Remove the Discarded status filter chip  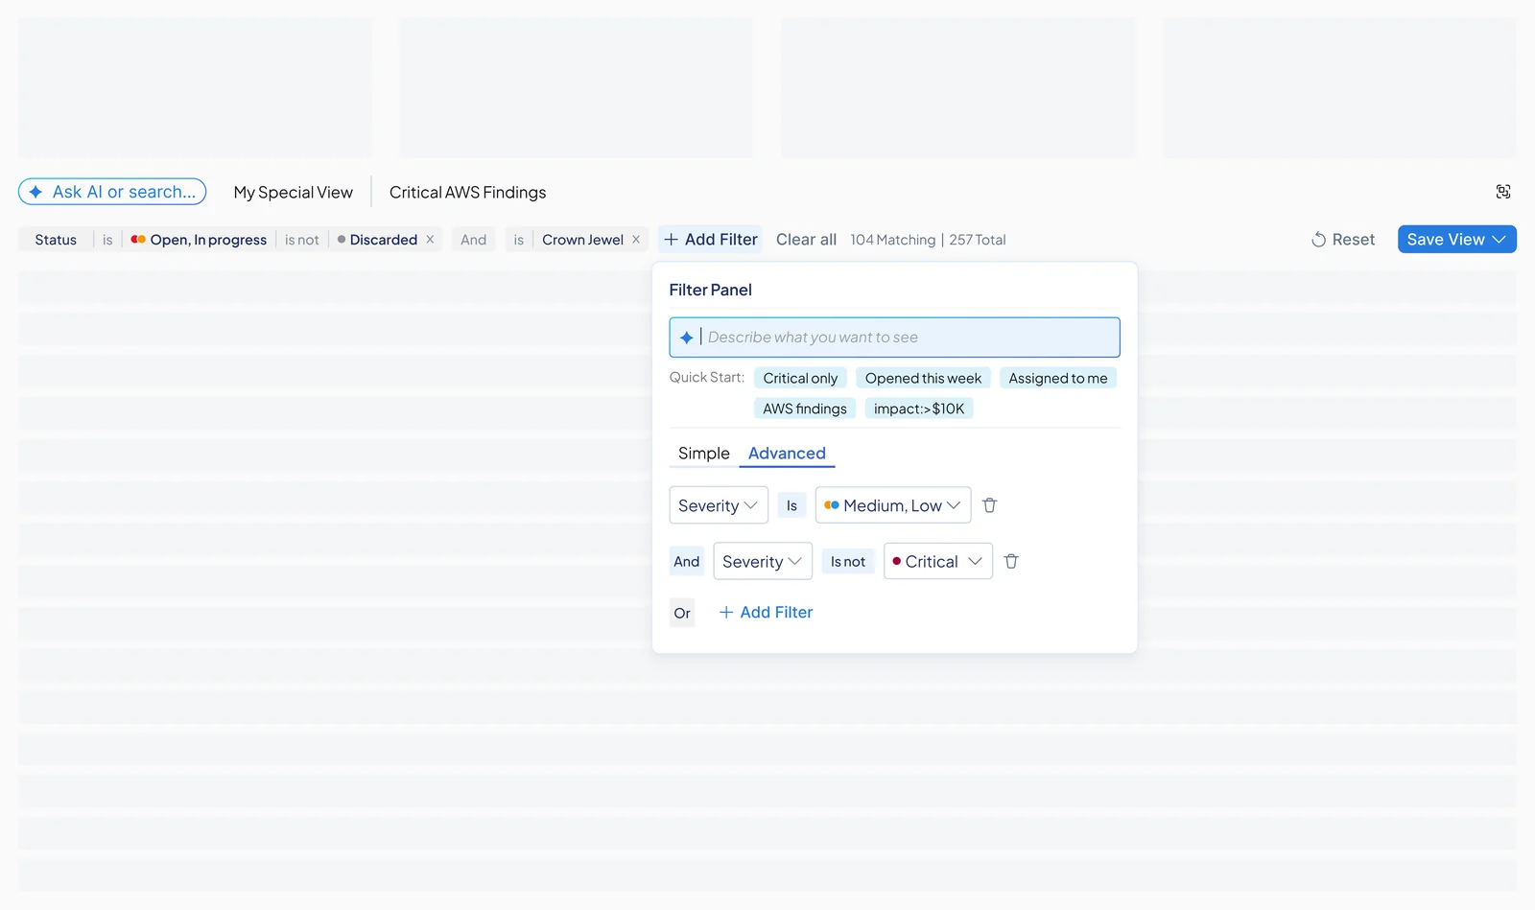(x=430, y=240)
